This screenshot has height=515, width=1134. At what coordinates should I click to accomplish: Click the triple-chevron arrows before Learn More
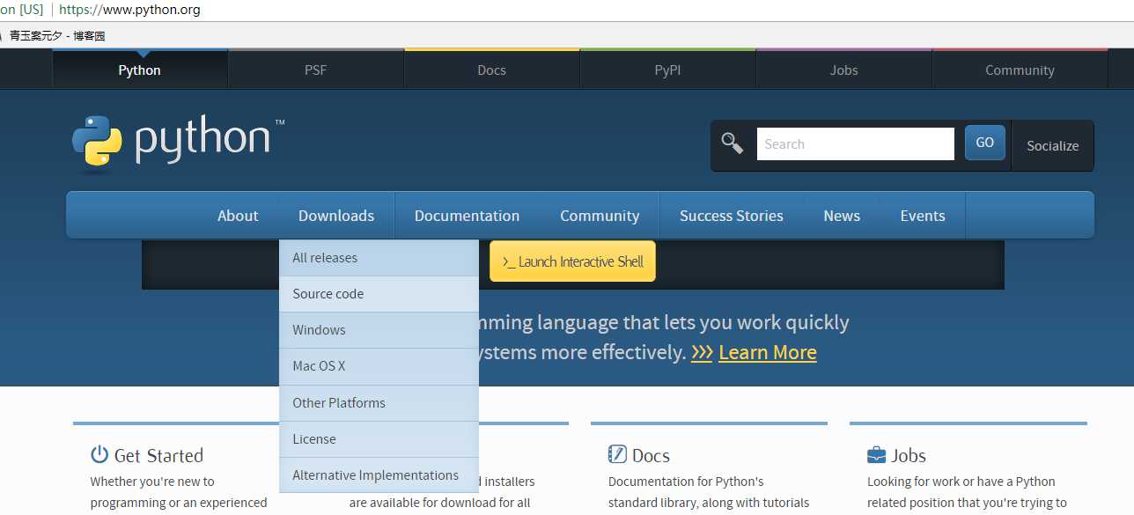[702, 353]
